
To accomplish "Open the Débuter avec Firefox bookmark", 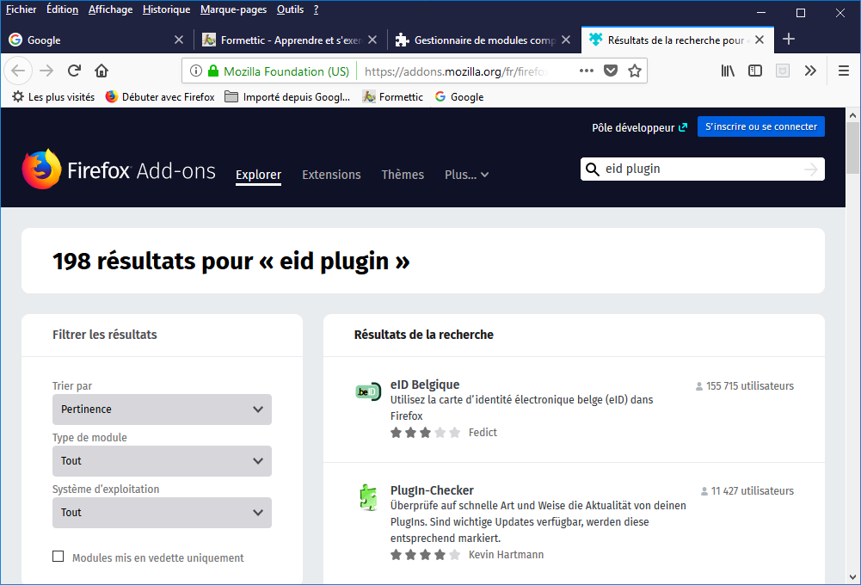I will (160, 97).
